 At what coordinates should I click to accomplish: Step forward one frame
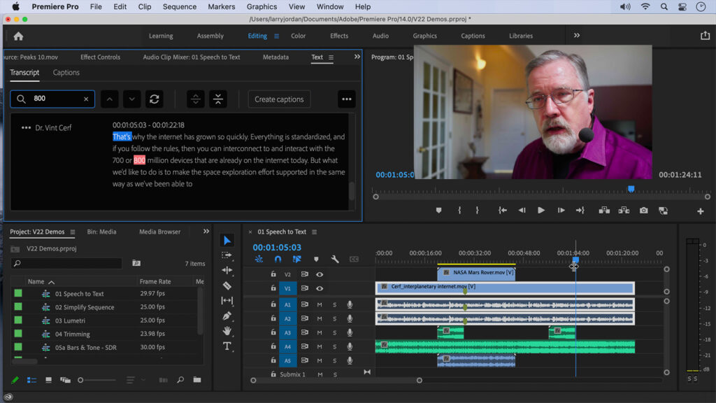tap(561, 210)
